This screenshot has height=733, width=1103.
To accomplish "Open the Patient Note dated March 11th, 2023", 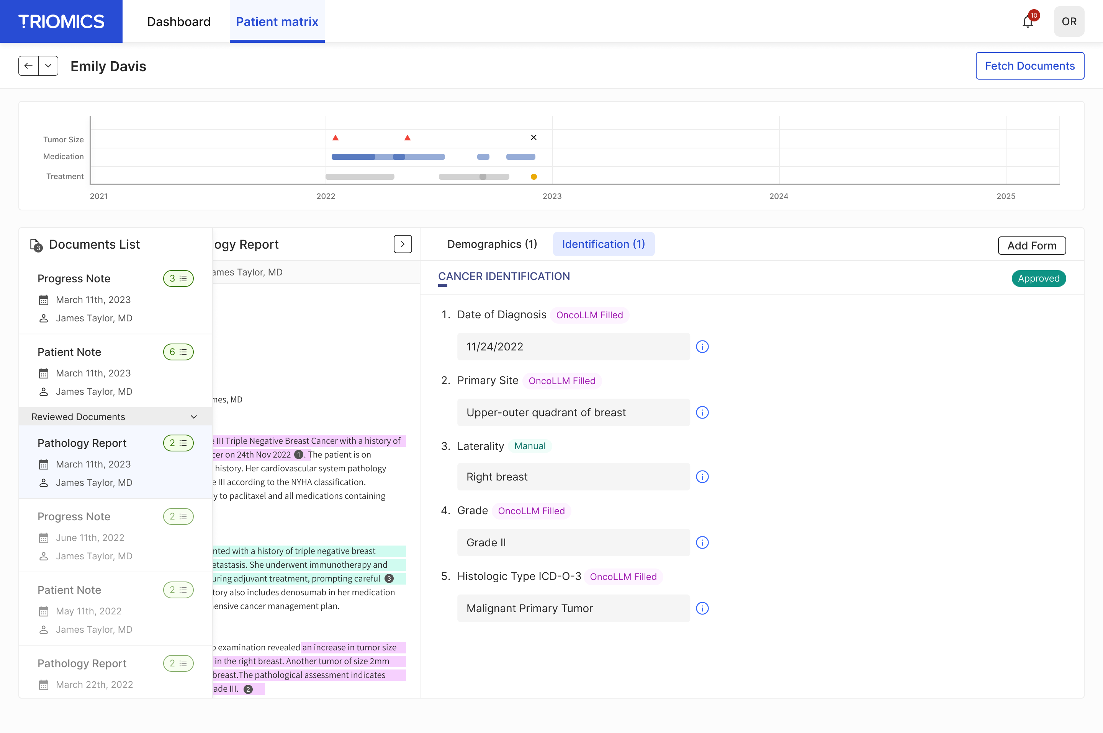I will (x=116, y=371).
